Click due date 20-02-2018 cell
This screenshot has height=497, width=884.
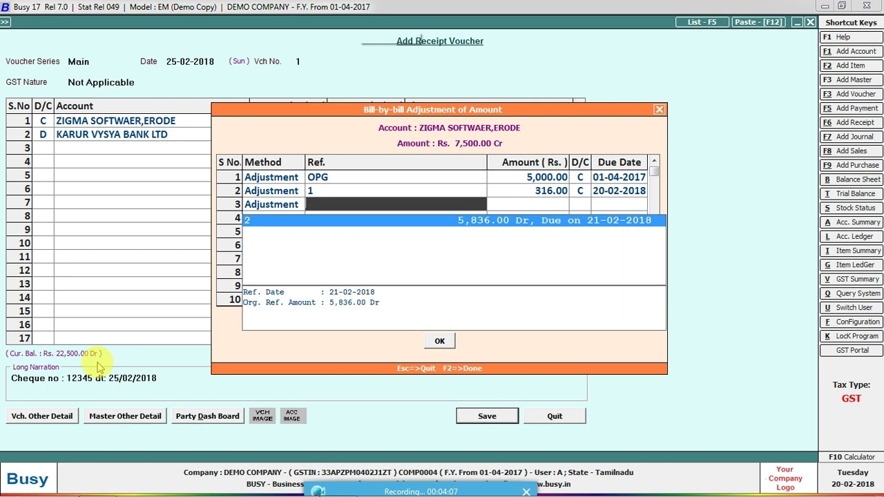pos(619,191)
